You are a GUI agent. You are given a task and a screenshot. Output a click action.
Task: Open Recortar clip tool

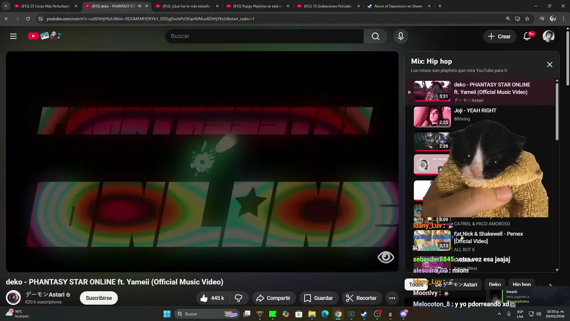(x=361, y=298)
